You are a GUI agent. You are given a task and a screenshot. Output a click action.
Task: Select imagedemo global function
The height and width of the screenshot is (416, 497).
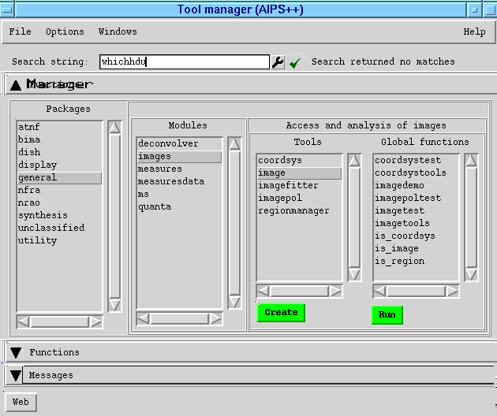point(417,185)
